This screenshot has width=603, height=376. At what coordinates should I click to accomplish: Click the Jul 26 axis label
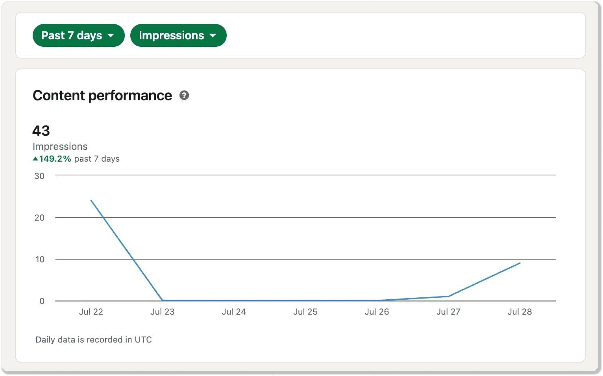[377, 311]
